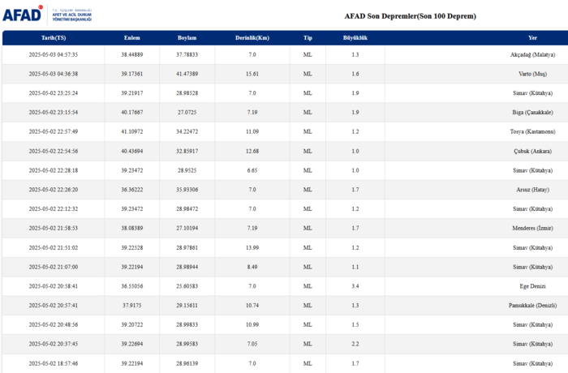The width and height of the screenshot is (568, 373).
Task: Click location Akçadağ (Malatya)
Action: point(532,54)
